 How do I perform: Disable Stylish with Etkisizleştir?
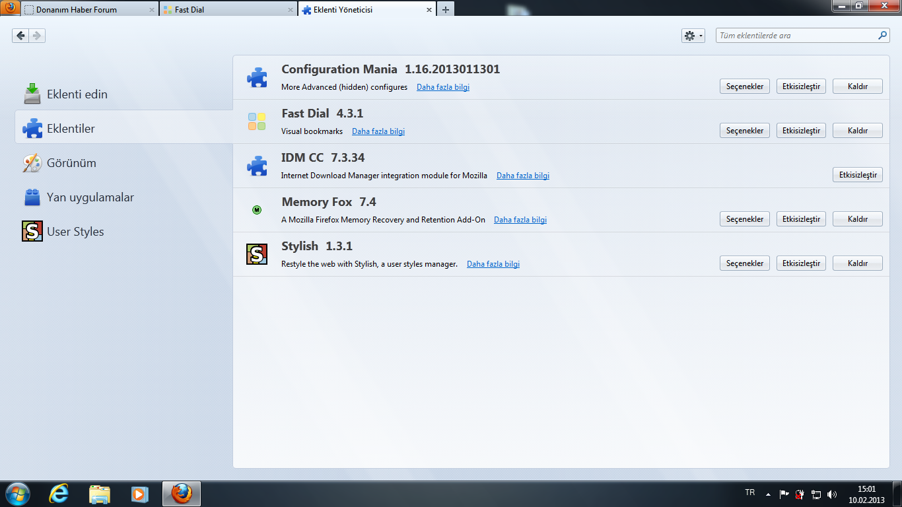point(801,263)
